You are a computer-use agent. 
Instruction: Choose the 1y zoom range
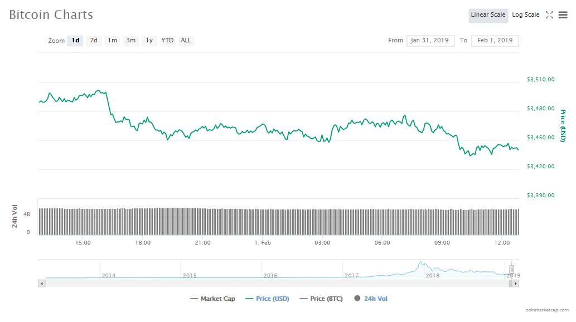[149, 41]
